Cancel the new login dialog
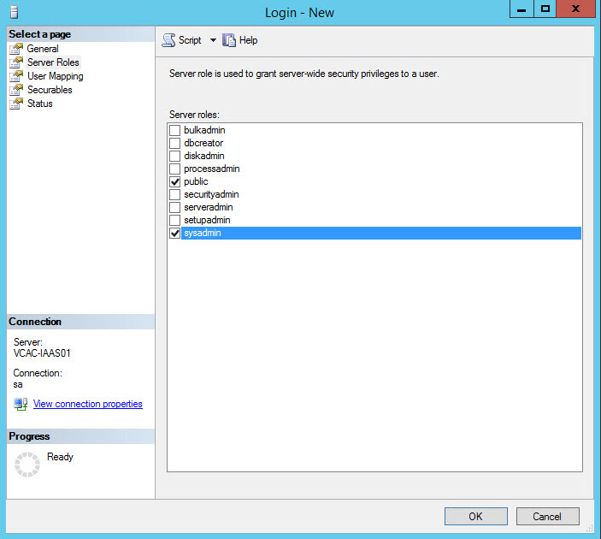Viewport: 601px width, 539px height. 547,517
